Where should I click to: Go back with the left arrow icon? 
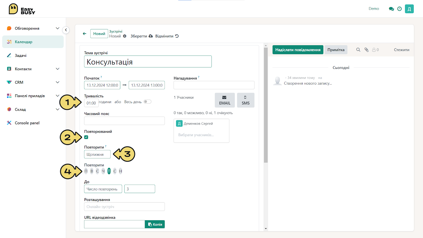click(x=85, y=34)
